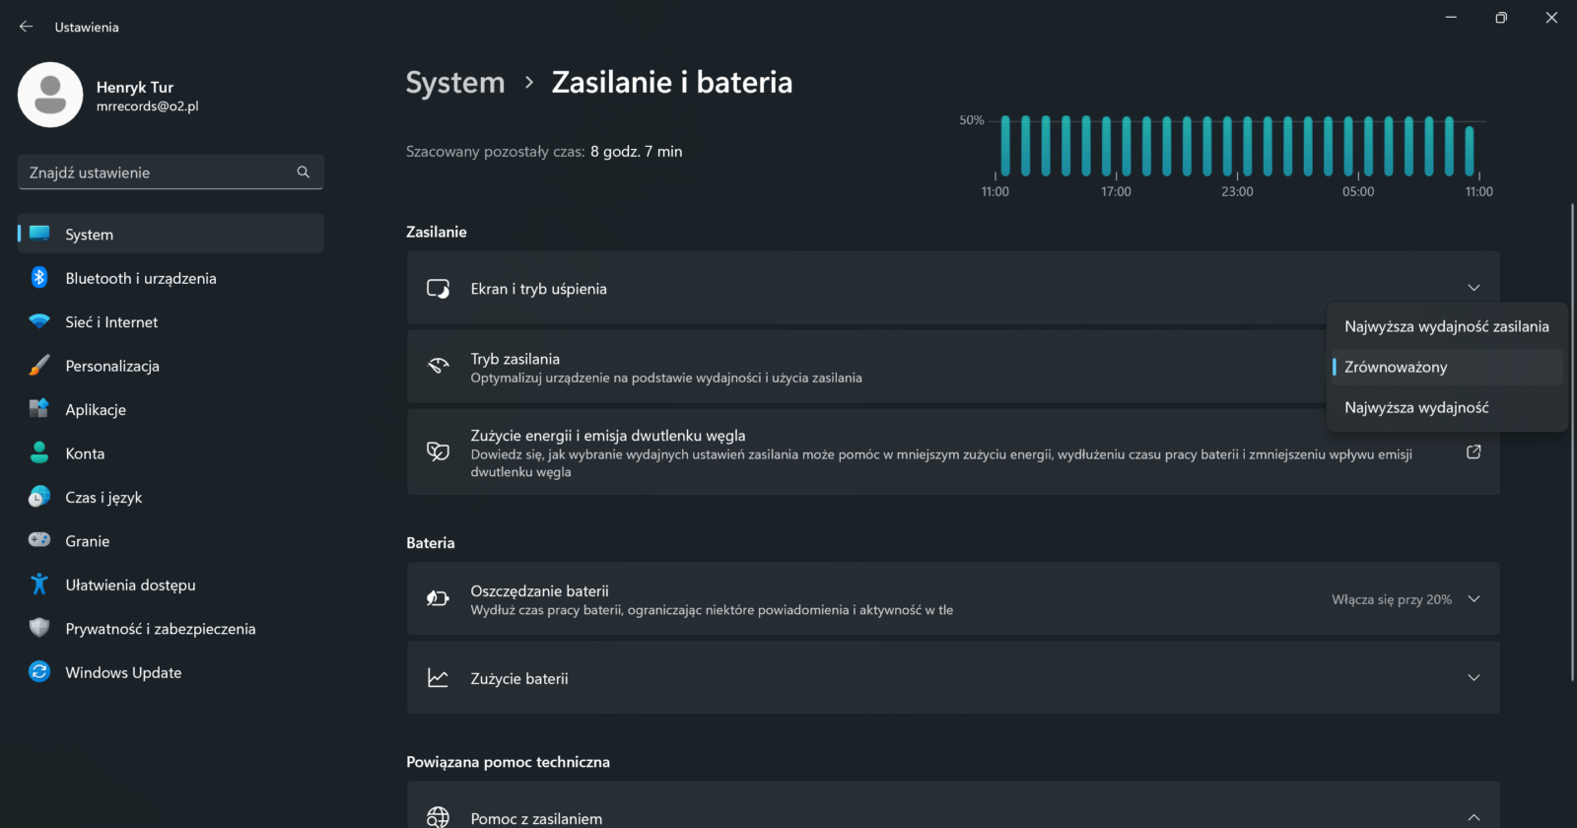The width and height of the screenshot is (1577, 828).
Task: Click the Sieć i Internet wifi icon
Action: point(39,321)
